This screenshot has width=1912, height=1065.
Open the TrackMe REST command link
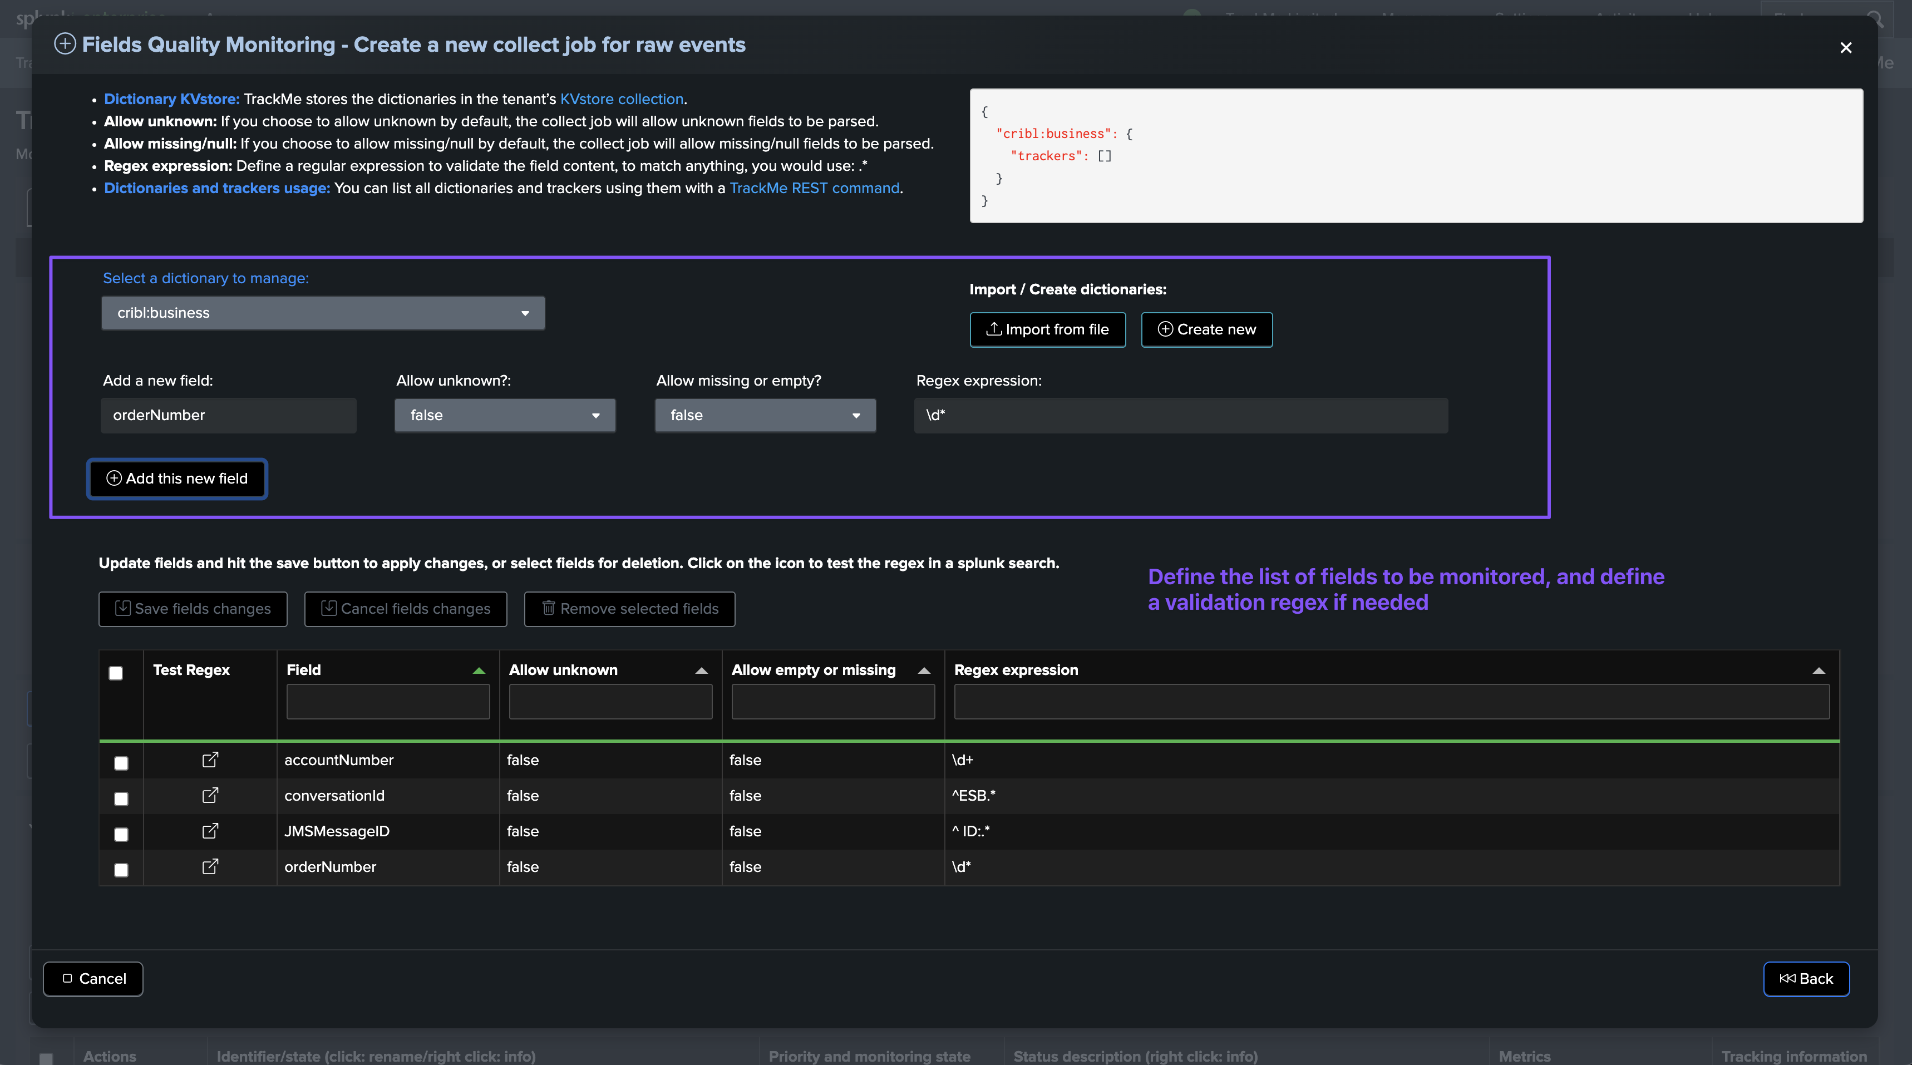pos(814,188)
